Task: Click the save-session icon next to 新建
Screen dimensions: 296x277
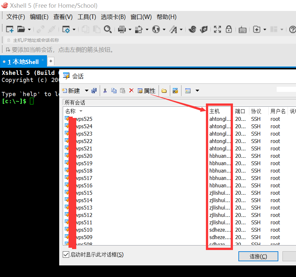Action: tap(94, 91)
